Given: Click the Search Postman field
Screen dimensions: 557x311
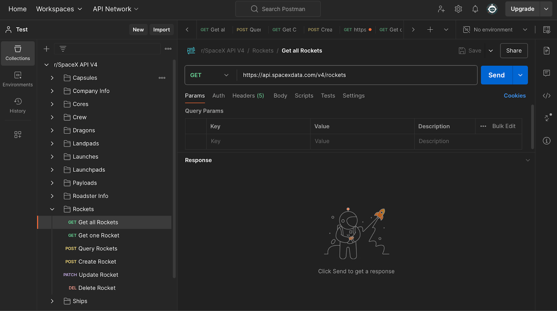Looking at the screenshot, I should [278, 9].
